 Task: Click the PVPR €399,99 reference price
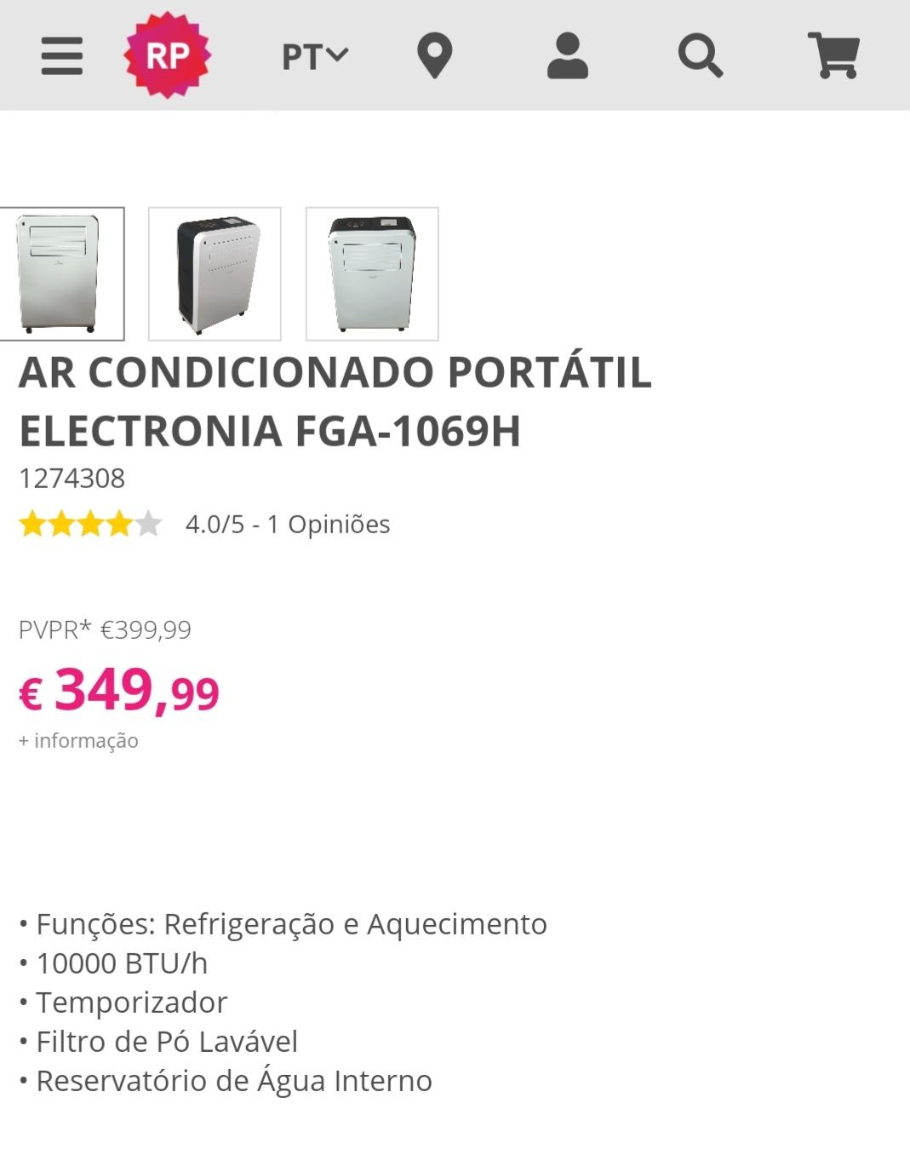pyautogui.click(x=105, y=630)
